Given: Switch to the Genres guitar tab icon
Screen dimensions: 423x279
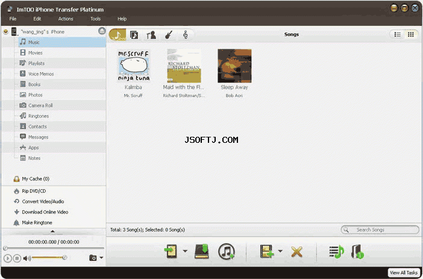Looking at the screenshot, I should click(x=169, y=35).
